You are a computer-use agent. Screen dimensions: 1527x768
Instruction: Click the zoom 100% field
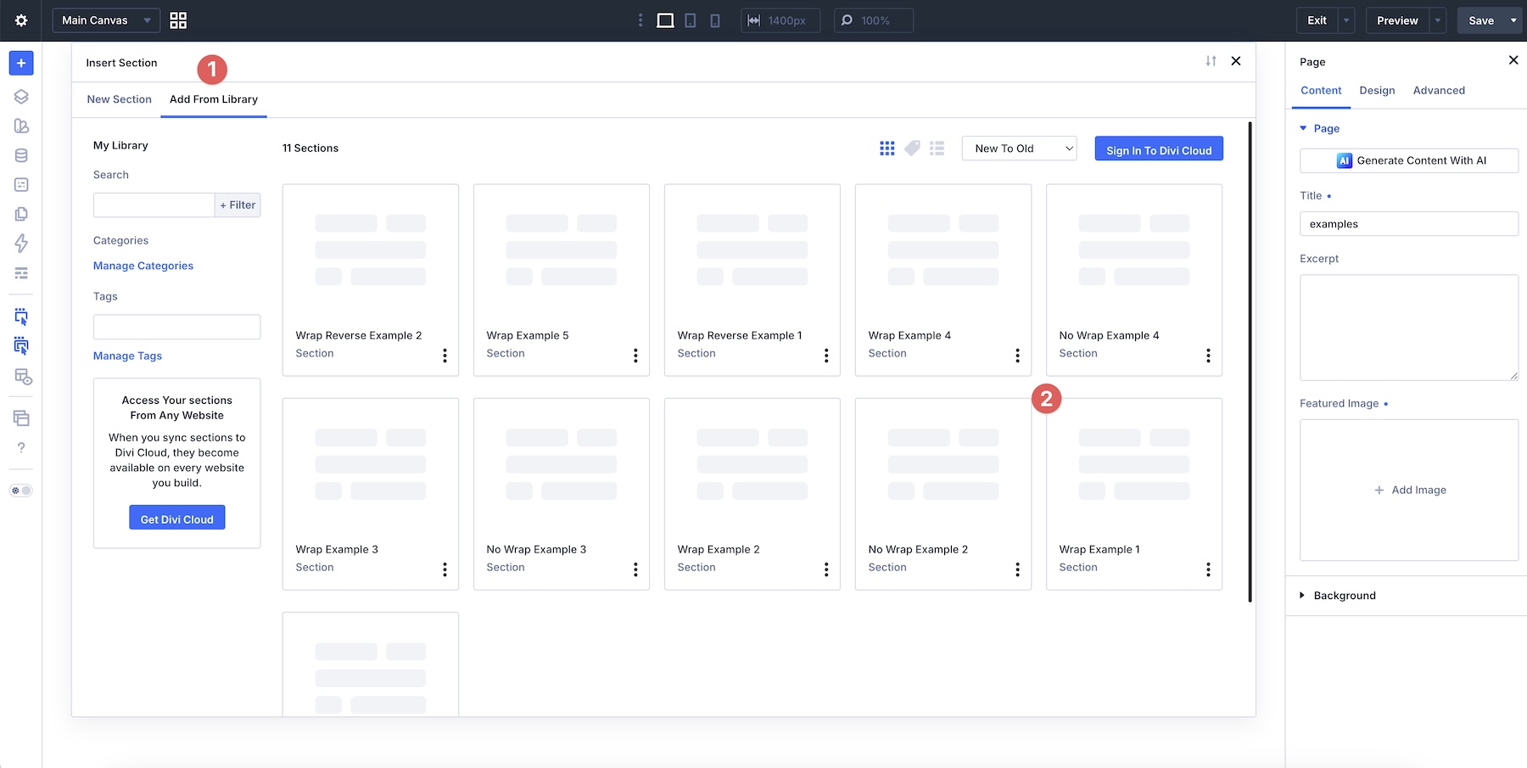874,20
